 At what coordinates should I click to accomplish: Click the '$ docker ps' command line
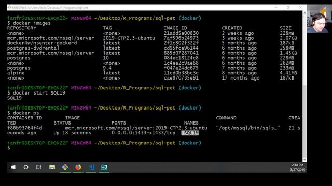(x=23, y=113)
